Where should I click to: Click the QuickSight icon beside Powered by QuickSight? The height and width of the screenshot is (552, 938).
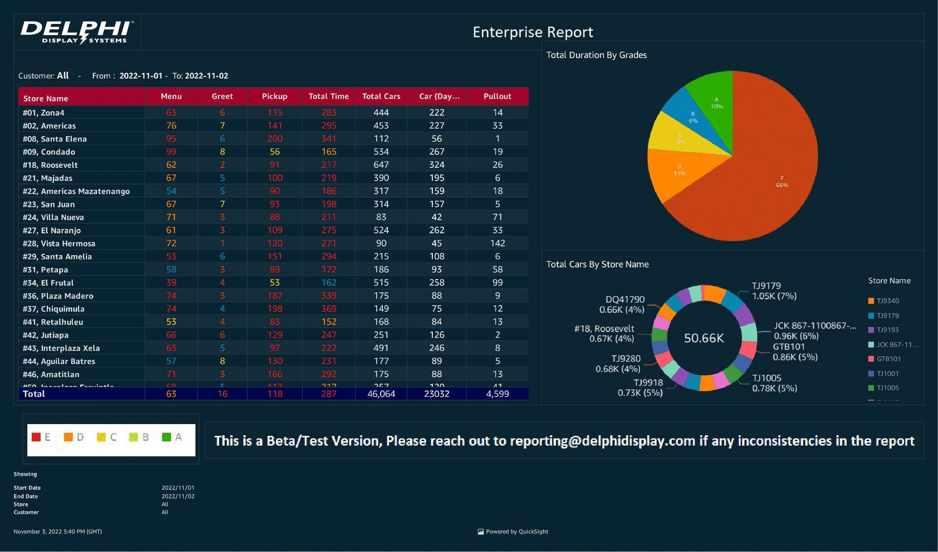[x=480, y=532]
